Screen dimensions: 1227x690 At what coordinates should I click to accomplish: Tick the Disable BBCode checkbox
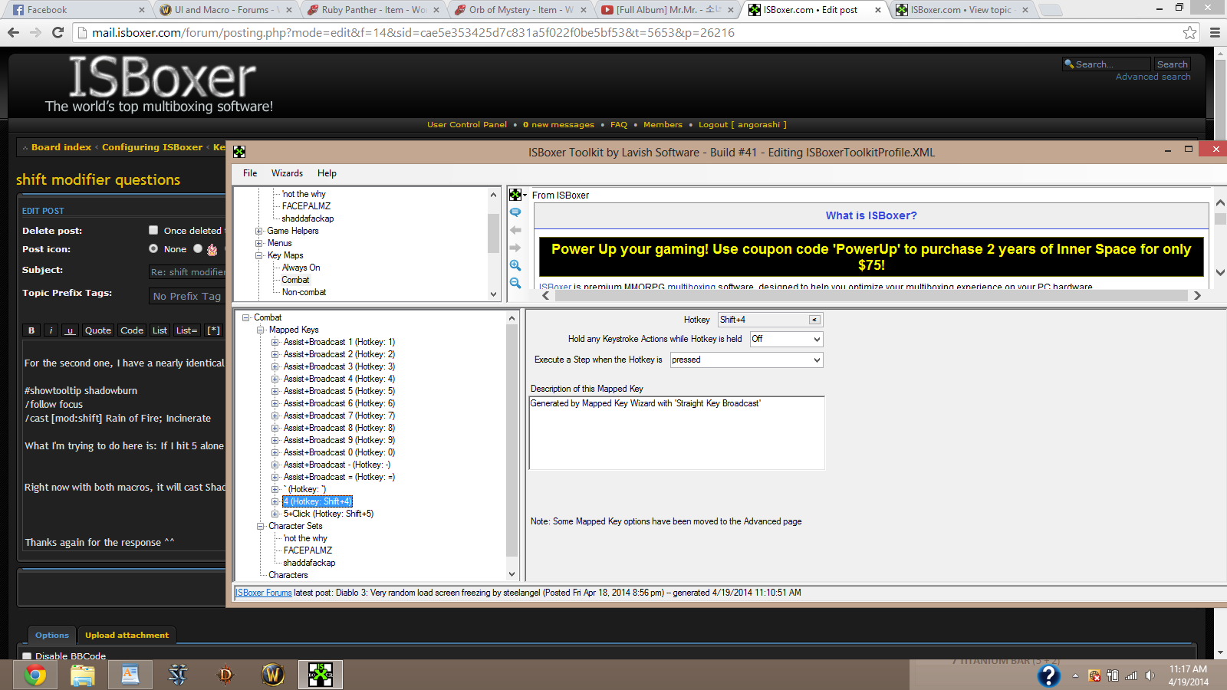point(27,656)
